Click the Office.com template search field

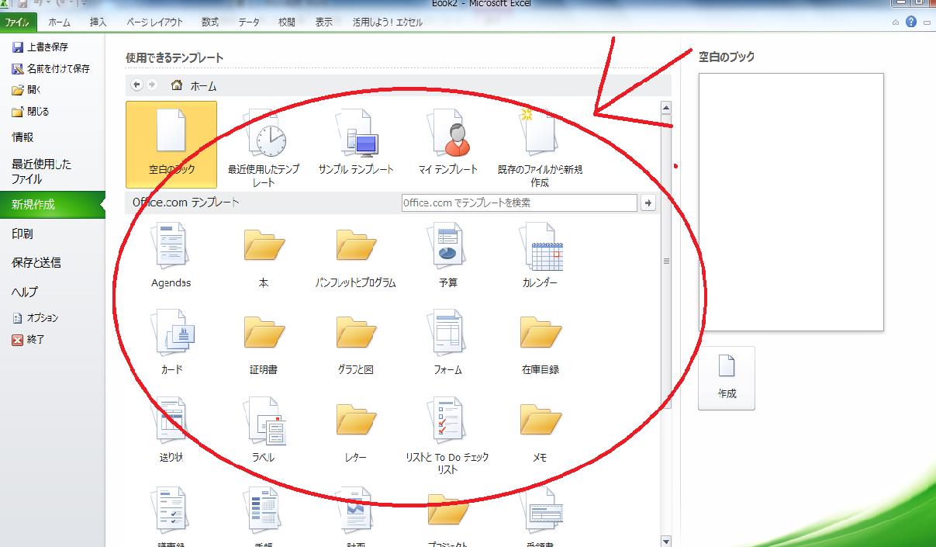pyautogui.click(x=519, y=203)
